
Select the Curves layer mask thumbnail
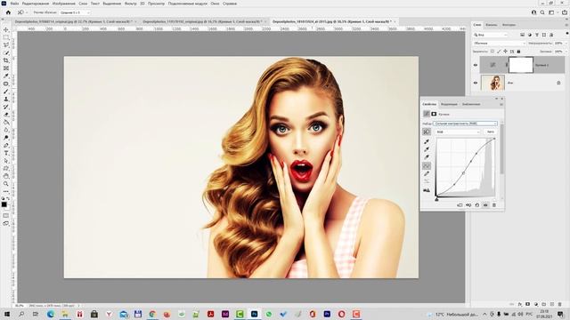pos(520,65)
